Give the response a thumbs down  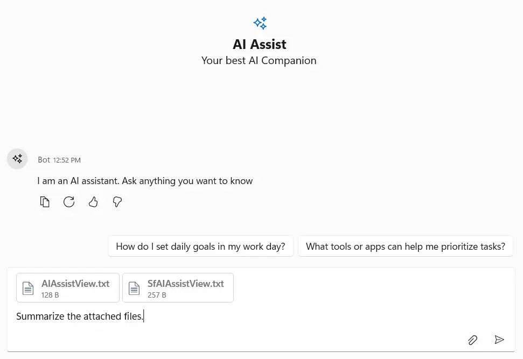tap(117, 202)
